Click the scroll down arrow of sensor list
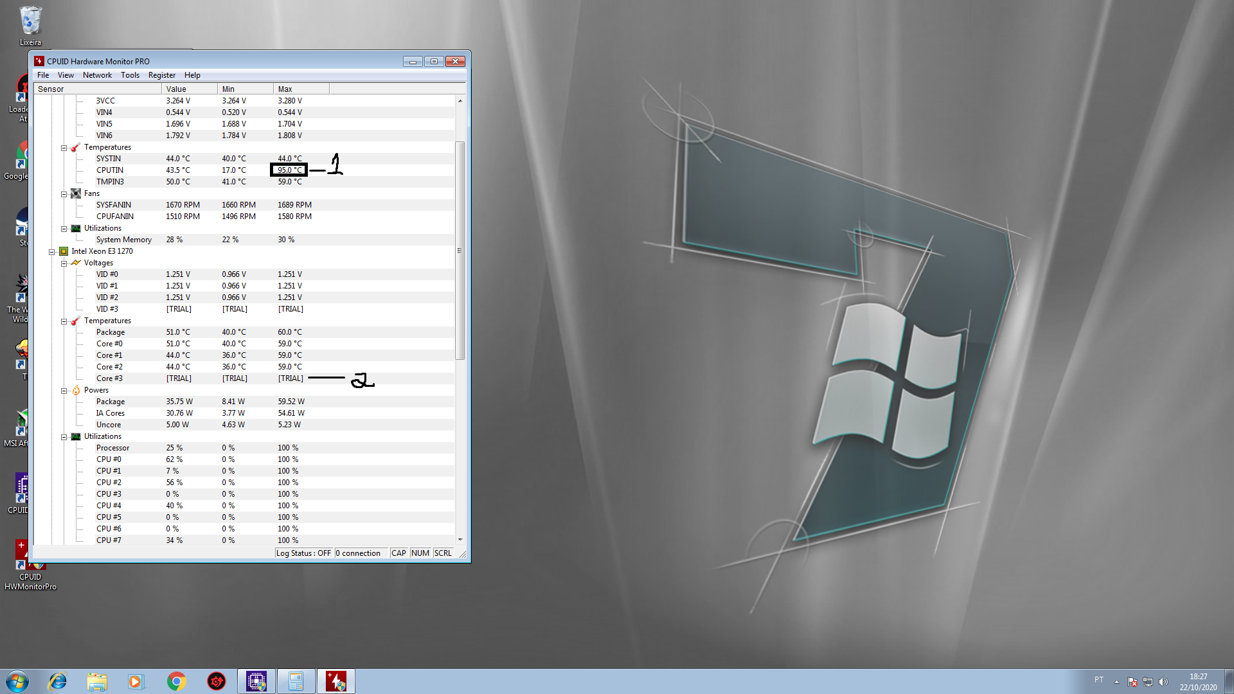 click(460, 540)
